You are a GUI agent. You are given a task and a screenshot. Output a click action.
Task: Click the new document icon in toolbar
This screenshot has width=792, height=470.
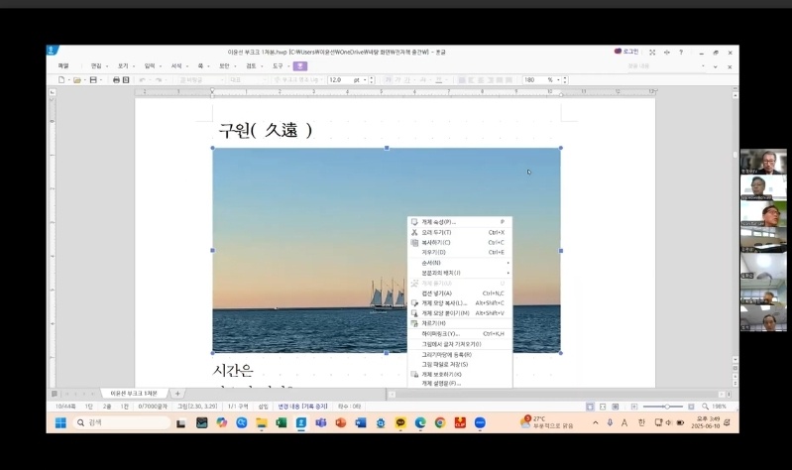click(x=61, y=79)
